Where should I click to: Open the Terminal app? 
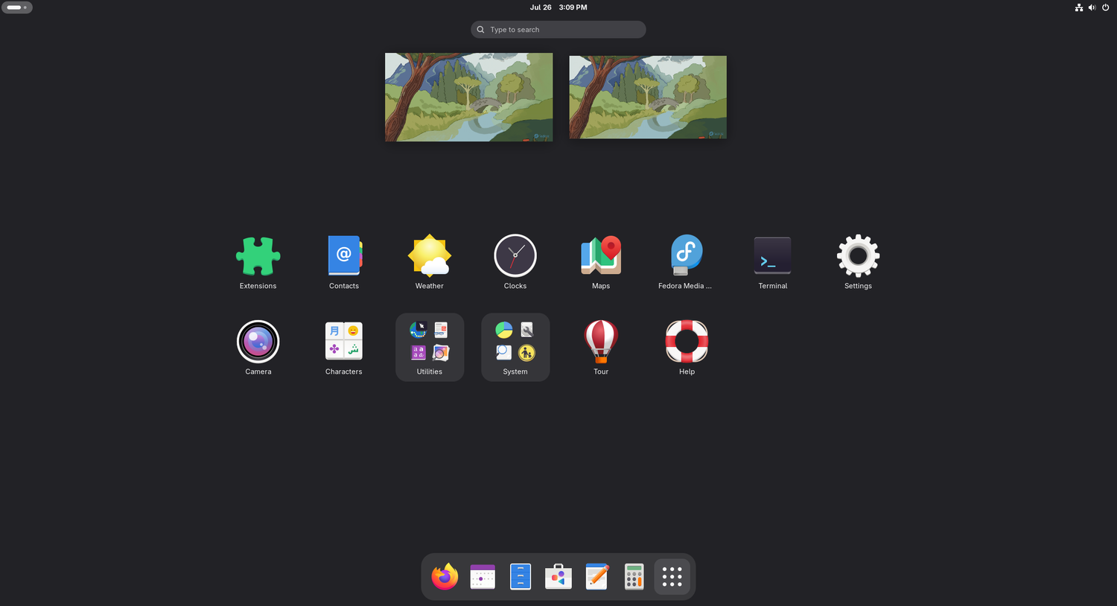tap(772, 262)
